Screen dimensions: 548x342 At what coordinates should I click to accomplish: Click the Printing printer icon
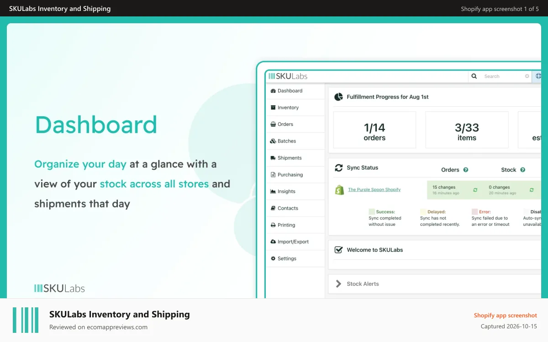273,225
